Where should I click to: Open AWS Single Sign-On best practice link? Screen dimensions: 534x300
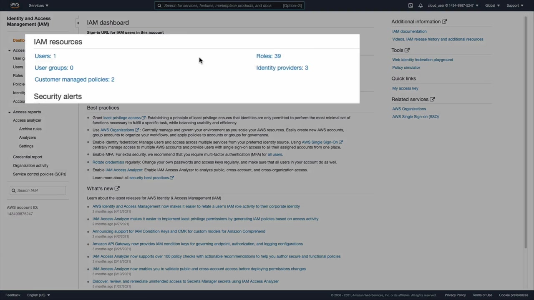322,142
